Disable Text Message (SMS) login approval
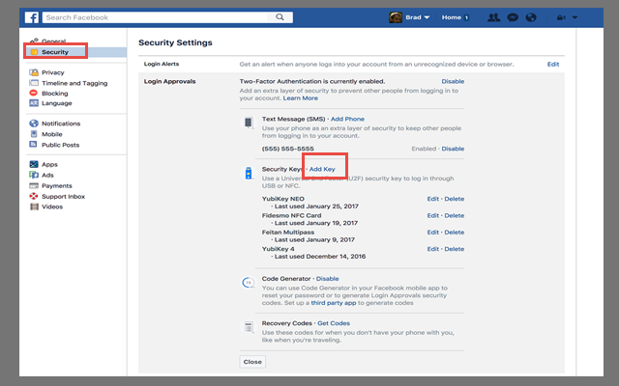Screen dimensions: 619x386 click(453, 150)
